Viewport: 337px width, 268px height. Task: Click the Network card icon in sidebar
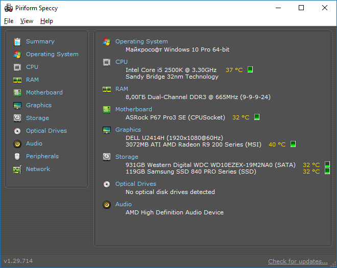(x=17, y=169)
